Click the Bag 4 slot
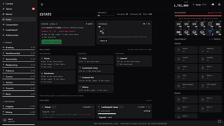 coord(210,108)
